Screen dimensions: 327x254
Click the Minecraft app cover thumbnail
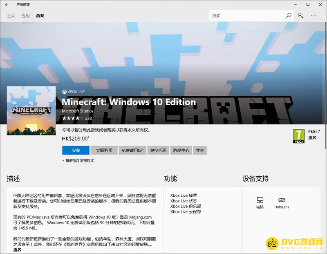click(31, 110)
